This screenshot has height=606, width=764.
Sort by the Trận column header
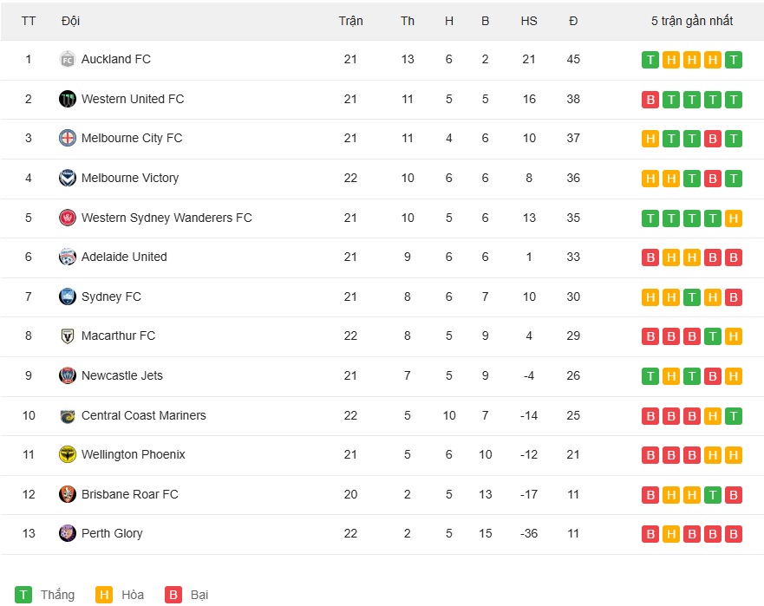pos(351,21)
